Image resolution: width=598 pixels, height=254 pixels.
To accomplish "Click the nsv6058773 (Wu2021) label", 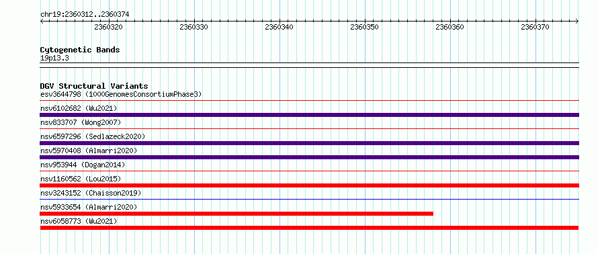I will coord(79,221).
